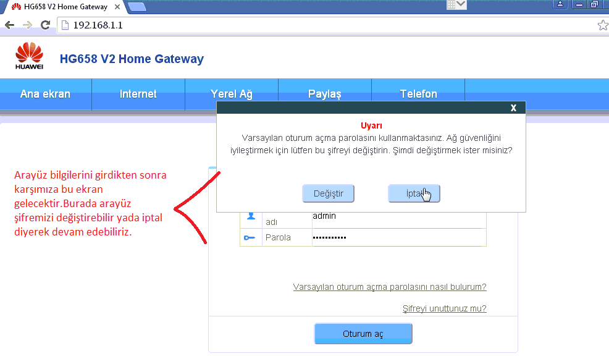Open the dropdown arrow in the title bar
Viewport: 609px width, 356px height.
461,4
